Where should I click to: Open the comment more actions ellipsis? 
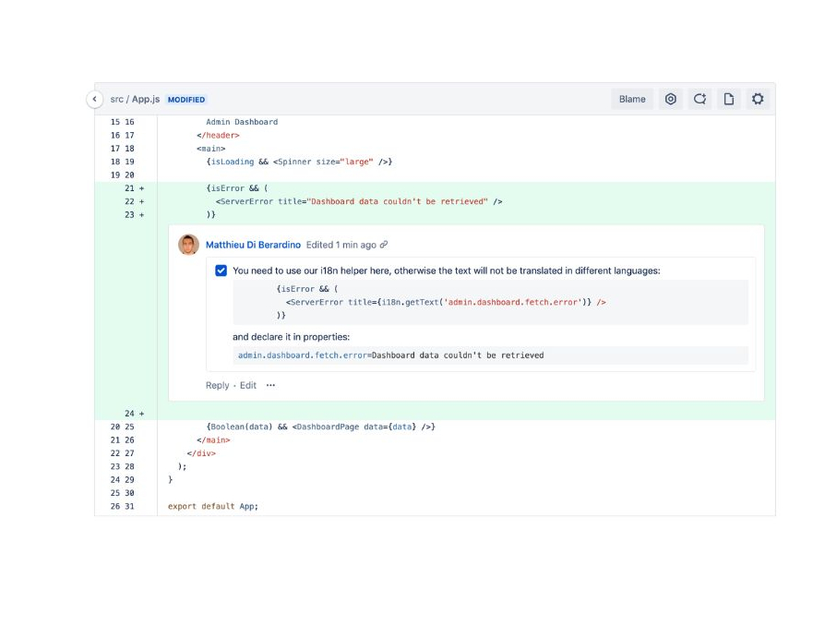[x=270, y=385]
